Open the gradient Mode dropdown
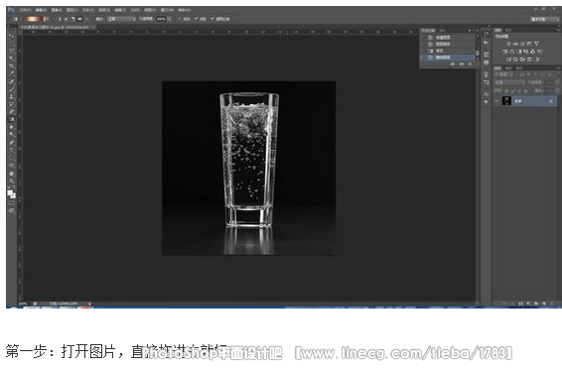 tap(121, 19)
